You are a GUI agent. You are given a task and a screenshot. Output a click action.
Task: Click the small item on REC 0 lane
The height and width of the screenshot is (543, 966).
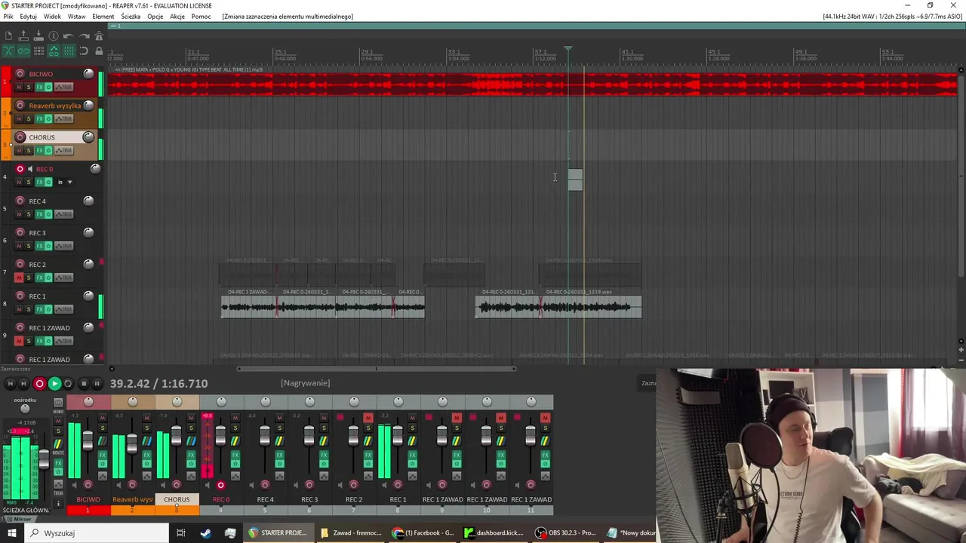(575, 179)
